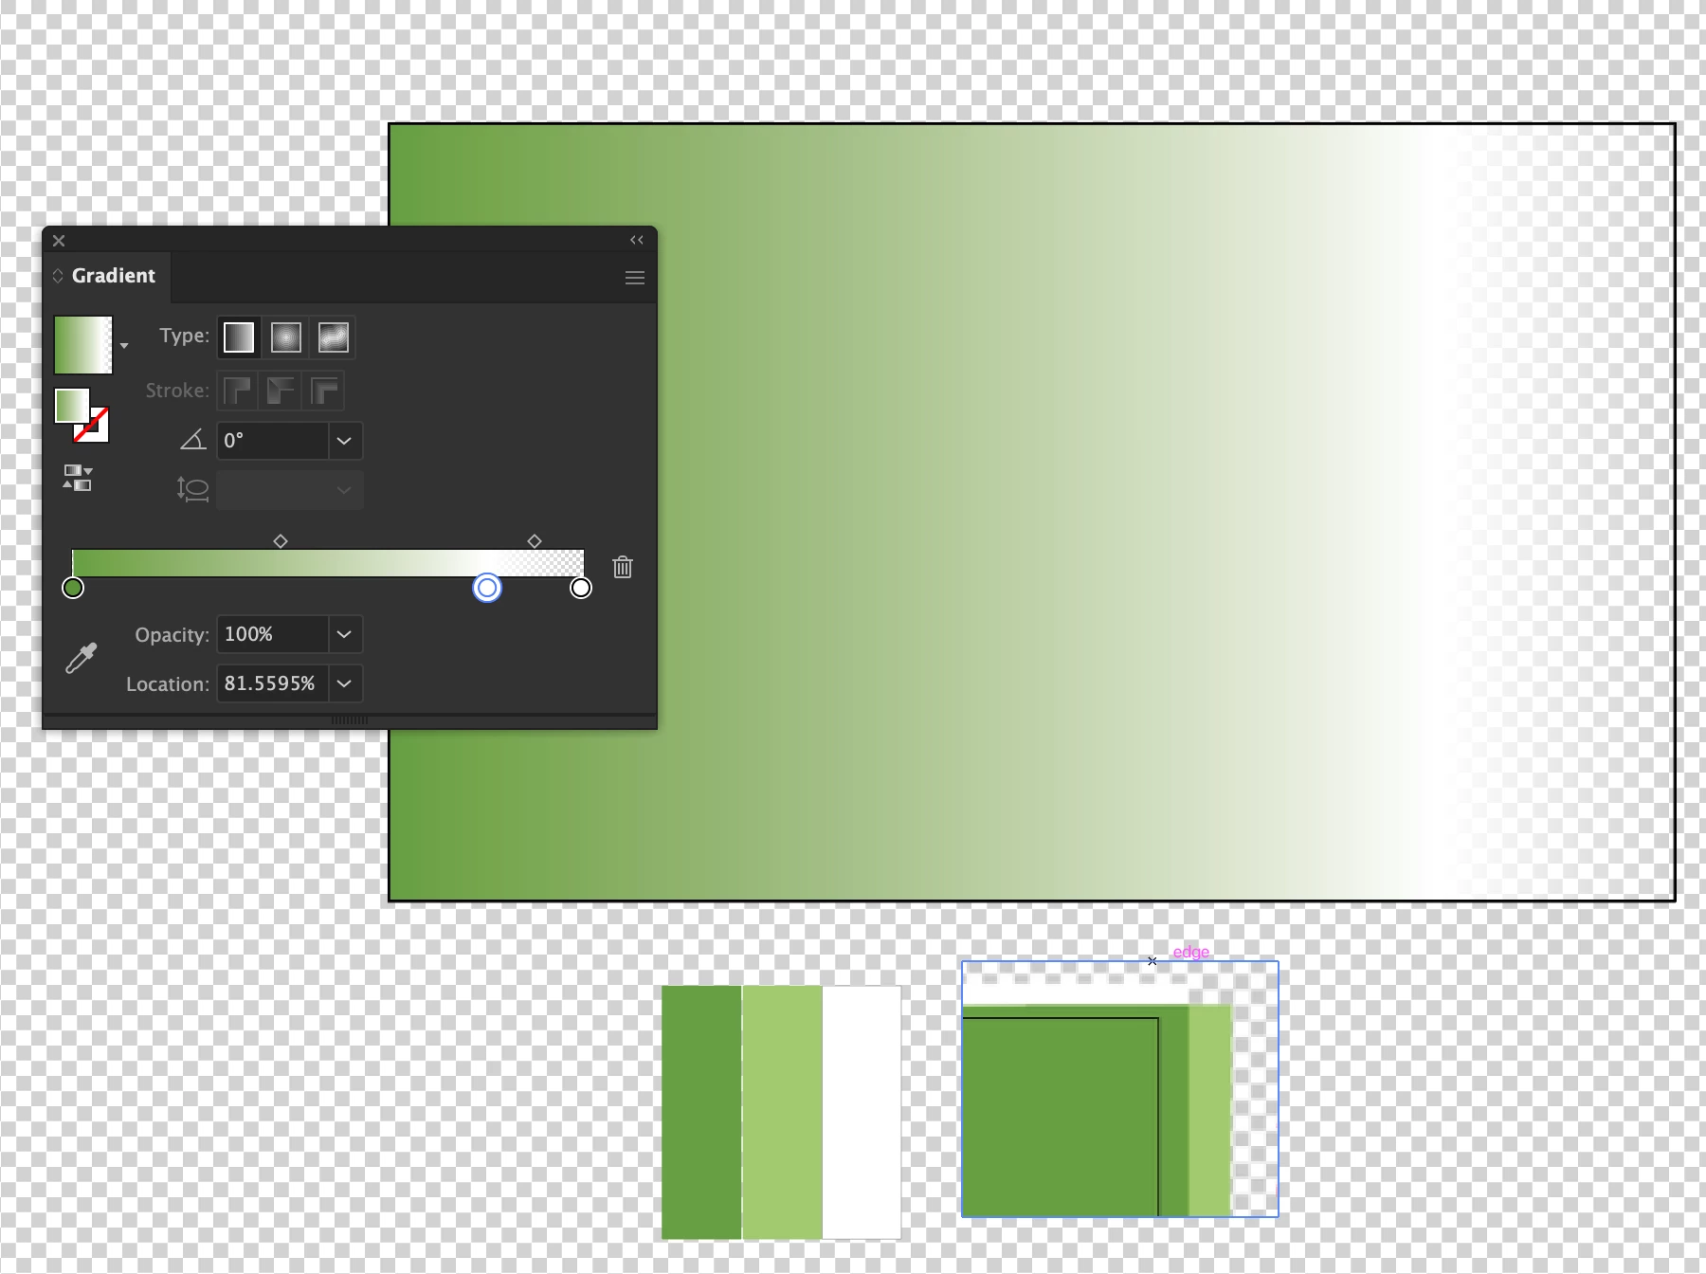Select the green gradient start stop
Image resolution: width=1706 pixels, height=1274 pixels.
[73, 588]
